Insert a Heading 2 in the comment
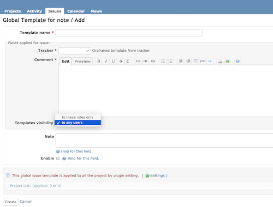 pyautogui.click(x=145, y=61)
